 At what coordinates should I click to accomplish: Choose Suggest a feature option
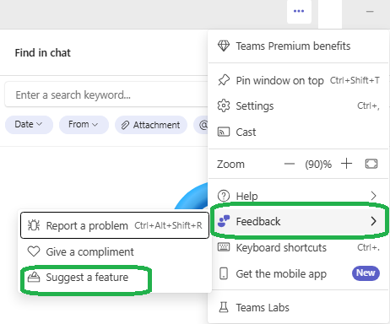115,278
